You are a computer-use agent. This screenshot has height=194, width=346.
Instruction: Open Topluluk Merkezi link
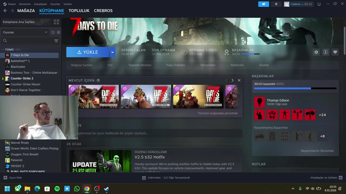click(140, 65)
